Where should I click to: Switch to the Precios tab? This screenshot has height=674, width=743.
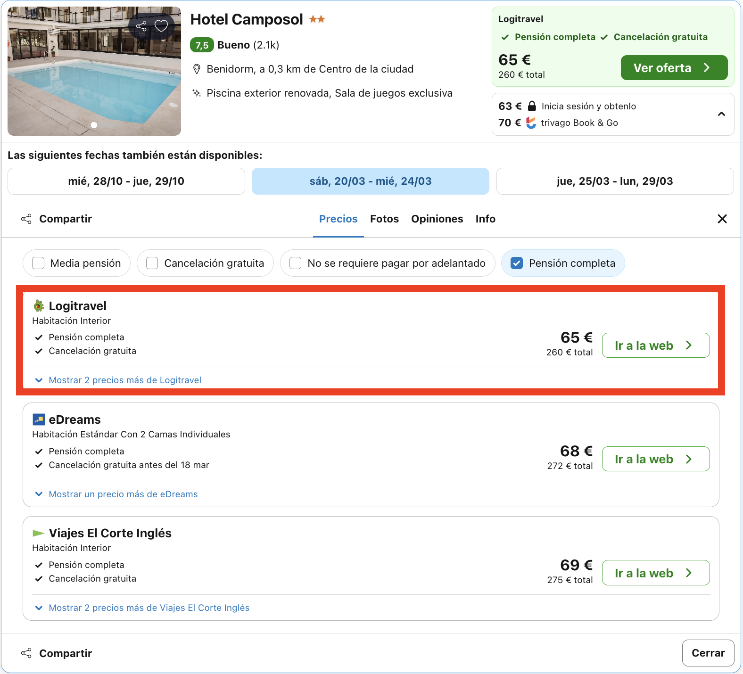click(x=338, y=219)
